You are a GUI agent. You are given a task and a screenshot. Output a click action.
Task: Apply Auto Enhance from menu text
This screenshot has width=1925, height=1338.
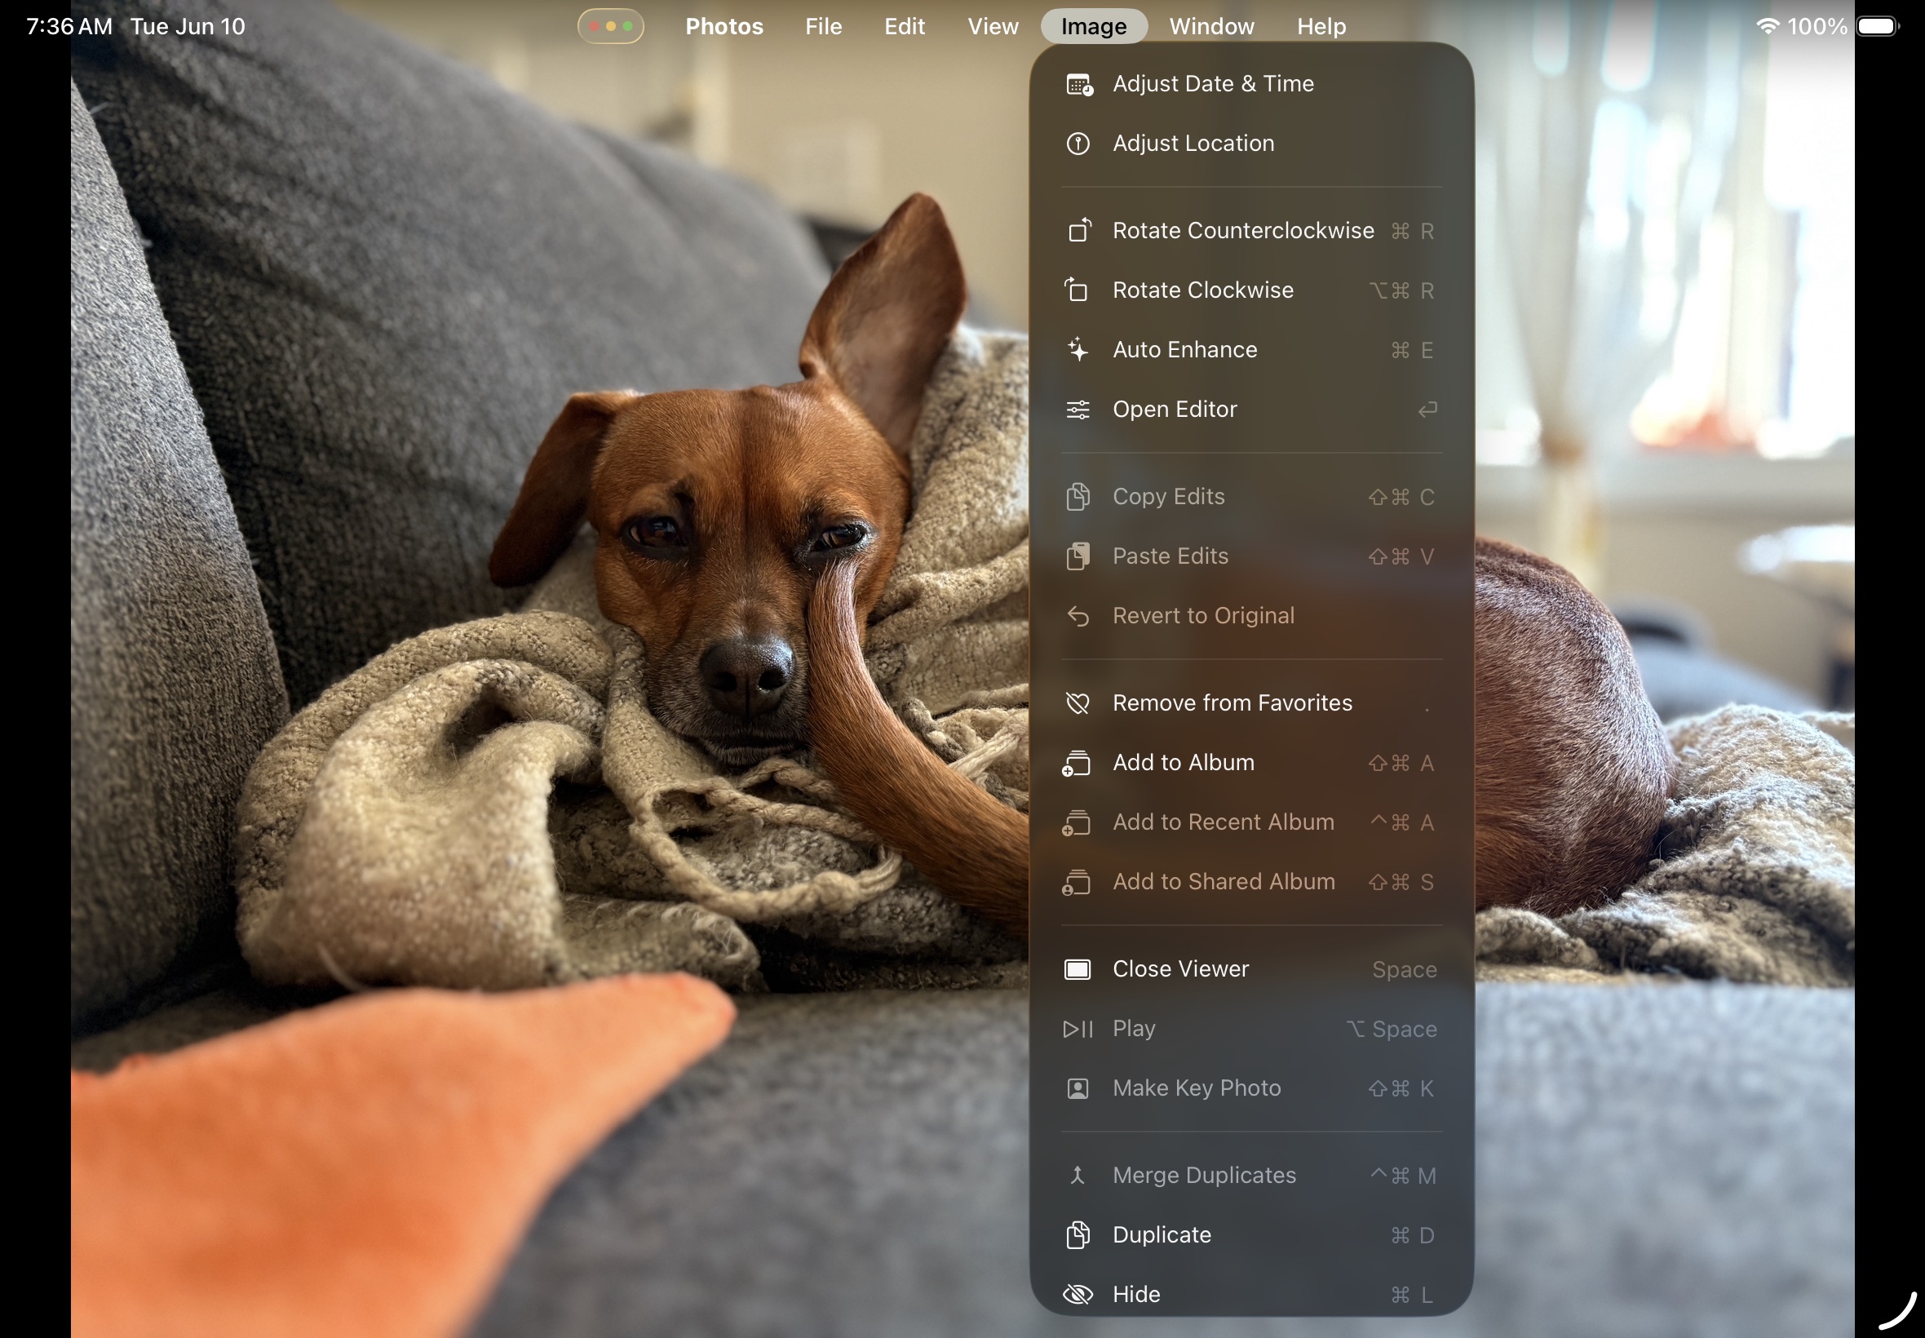pos(1185,349)
